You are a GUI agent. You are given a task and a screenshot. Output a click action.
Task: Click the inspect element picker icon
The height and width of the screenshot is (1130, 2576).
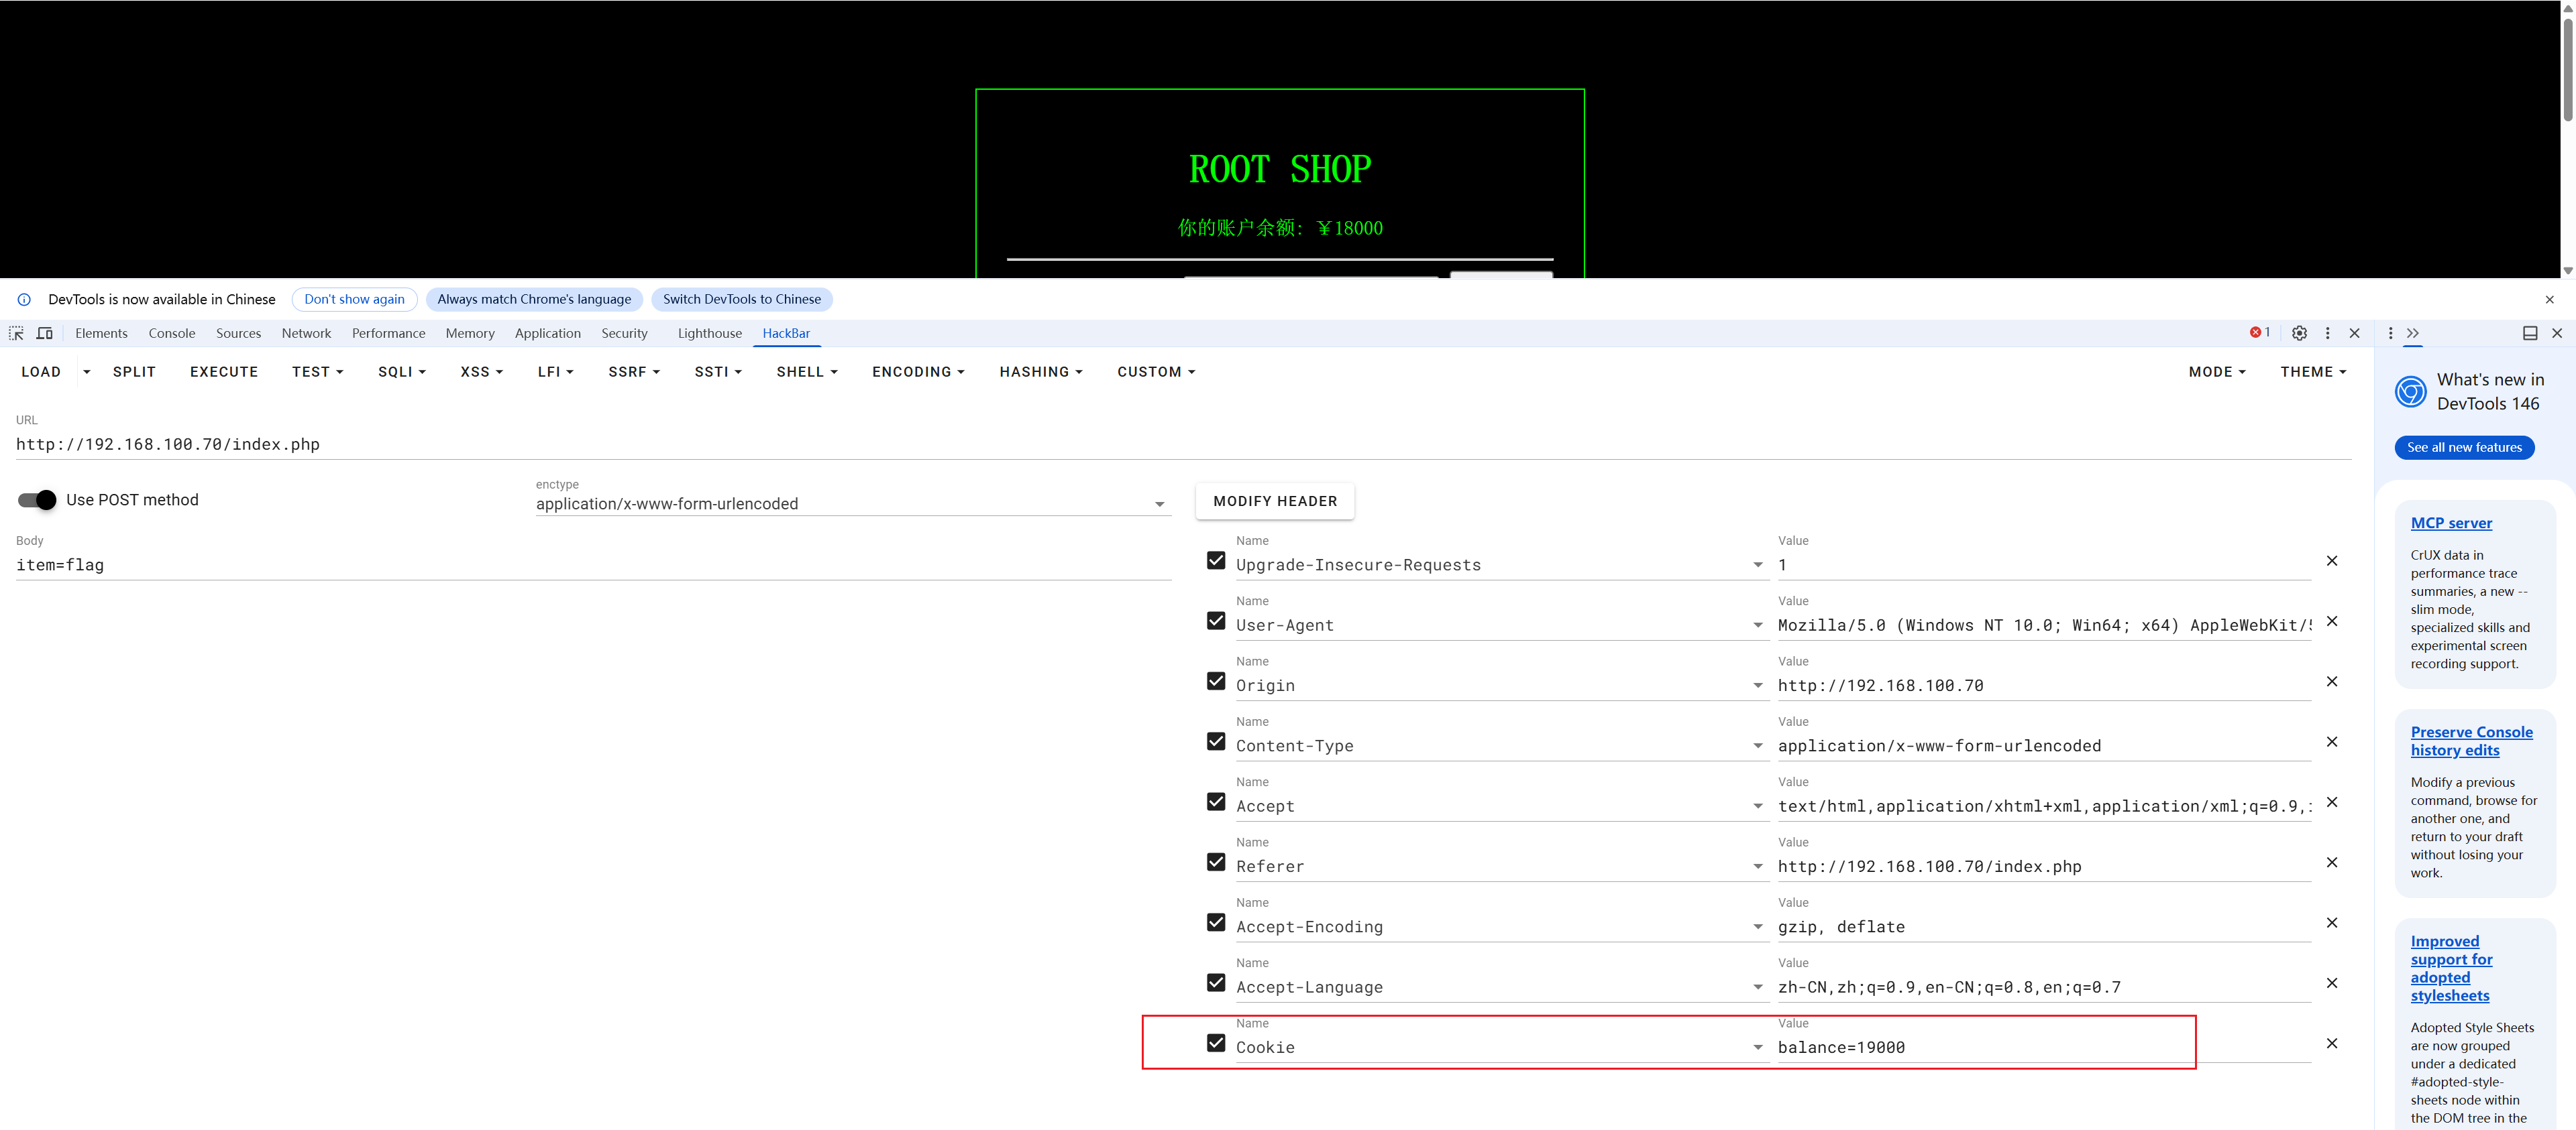16,332
